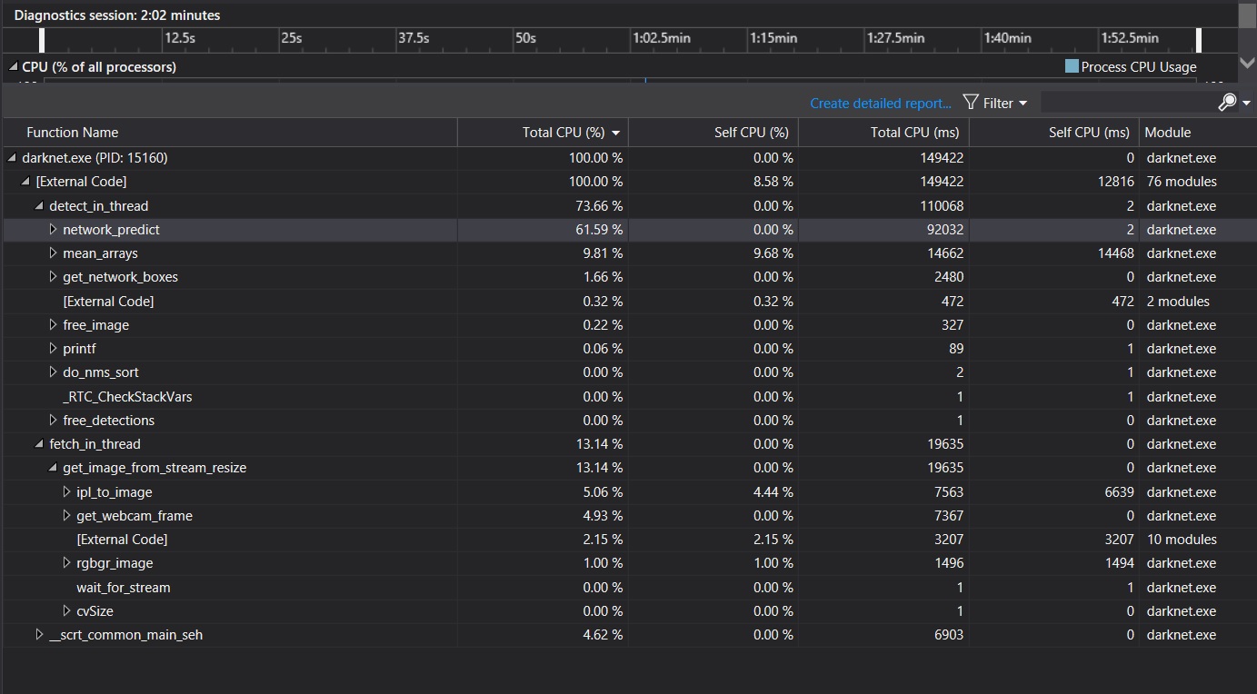Open the Create detailed report... link
Image resolution: width=1257 pixels, height=694 pixels.
click(879, 103)
